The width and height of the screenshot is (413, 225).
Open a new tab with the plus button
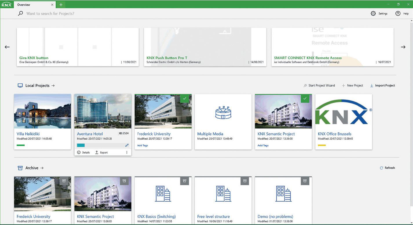pyautogui.click(x=61, y=5)
